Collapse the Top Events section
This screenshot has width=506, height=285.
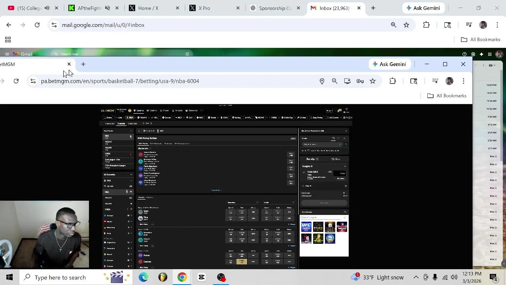(131, 131)
